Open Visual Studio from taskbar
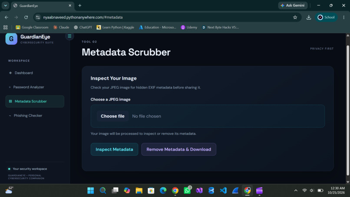This screenshot has width=350, height=197. click(x=199, y=190)
